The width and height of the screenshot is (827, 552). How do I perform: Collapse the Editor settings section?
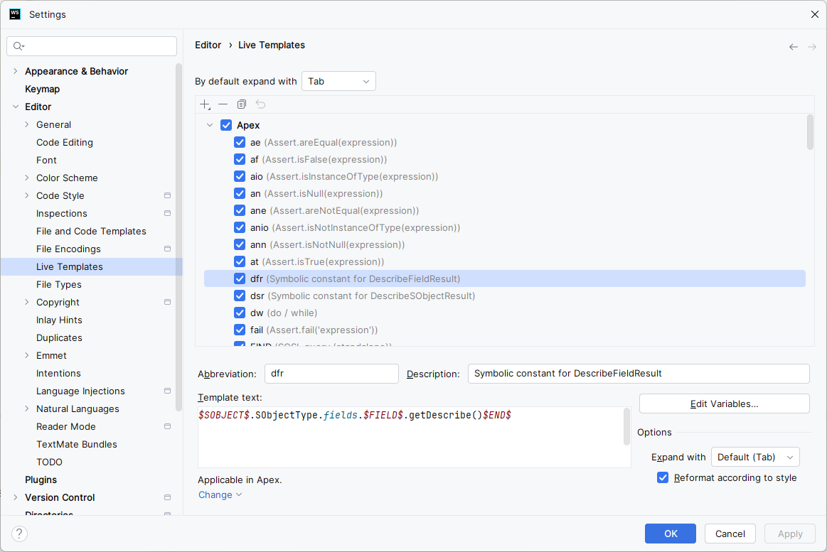[16, 107]
